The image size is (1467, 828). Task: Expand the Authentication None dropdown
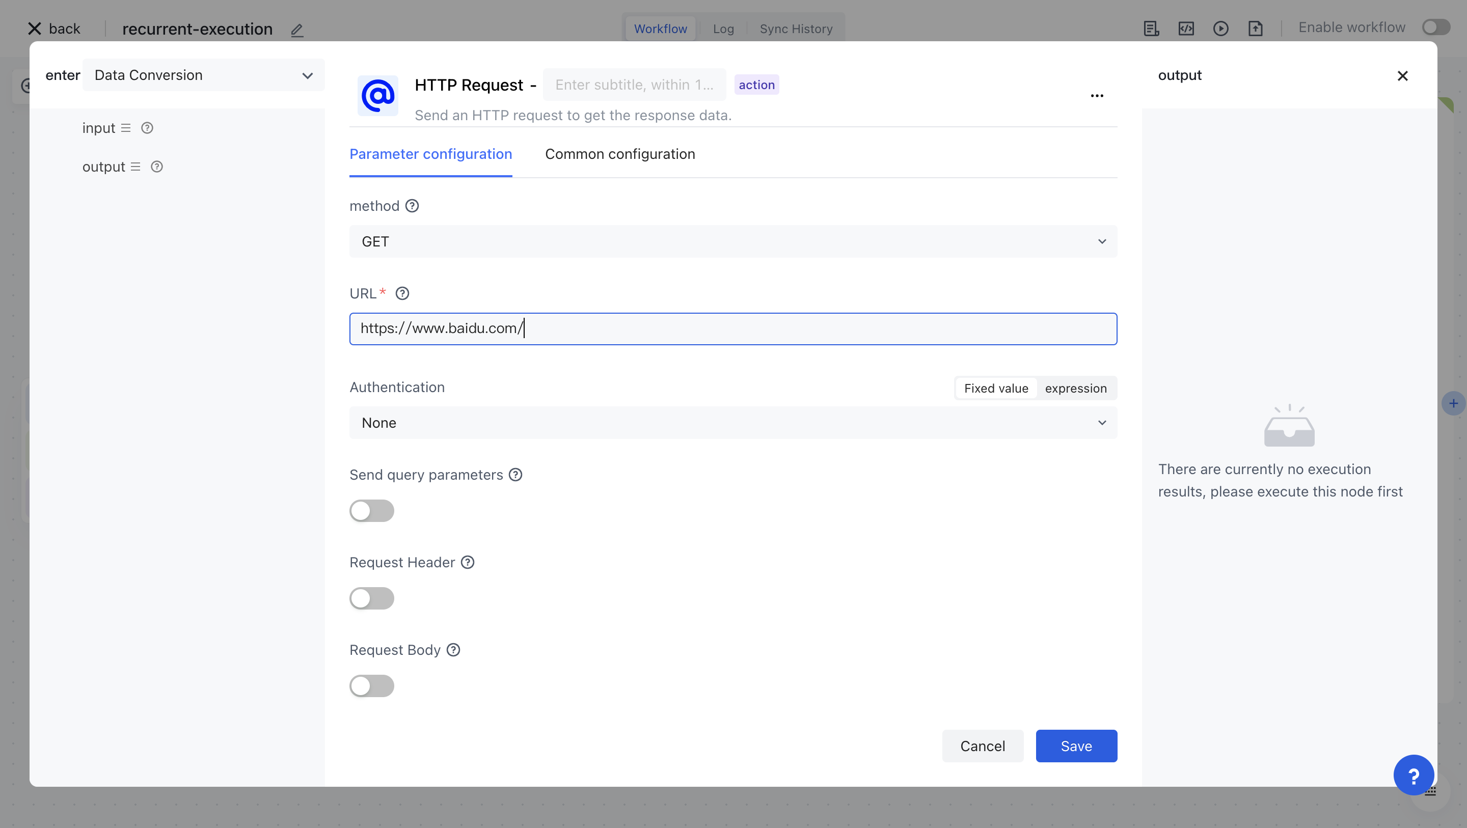pos(733,423)
